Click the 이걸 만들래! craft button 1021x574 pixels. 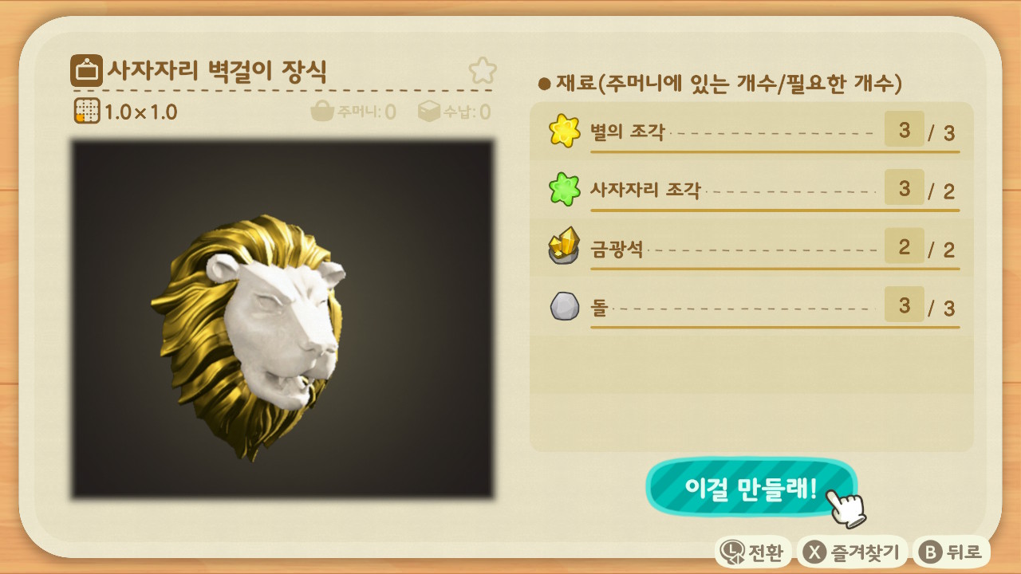[751, 489]
